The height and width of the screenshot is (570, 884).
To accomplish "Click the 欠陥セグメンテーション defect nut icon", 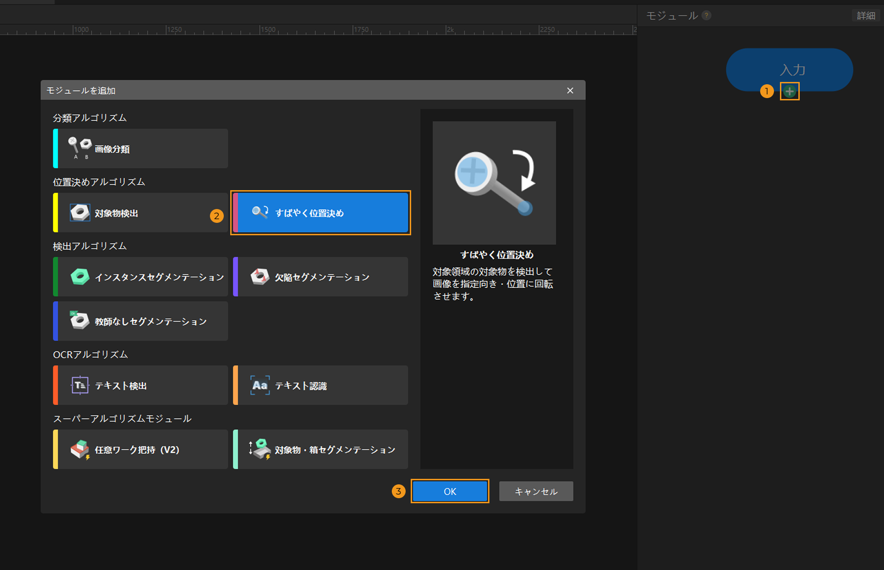I will [x=260, y=277].
